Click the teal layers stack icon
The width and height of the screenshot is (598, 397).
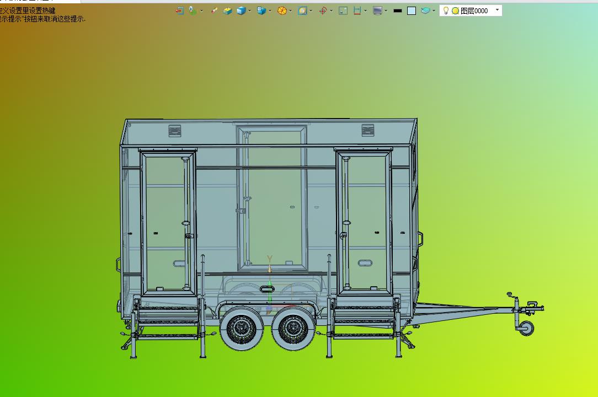point(425,10)
